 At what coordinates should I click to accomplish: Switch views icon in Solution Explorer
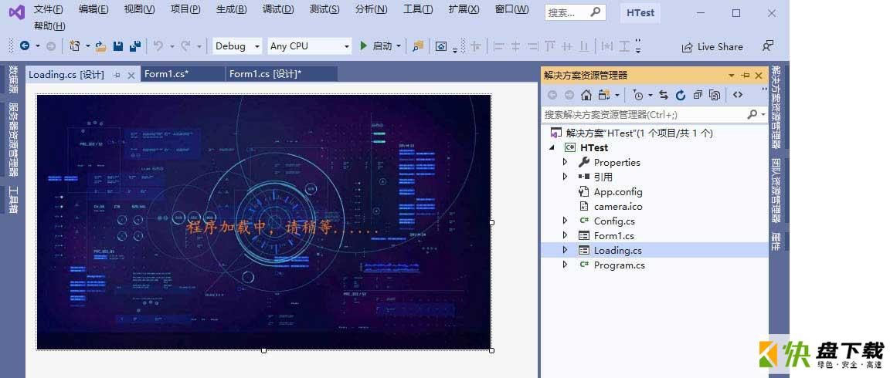click(x=604, y=95)
